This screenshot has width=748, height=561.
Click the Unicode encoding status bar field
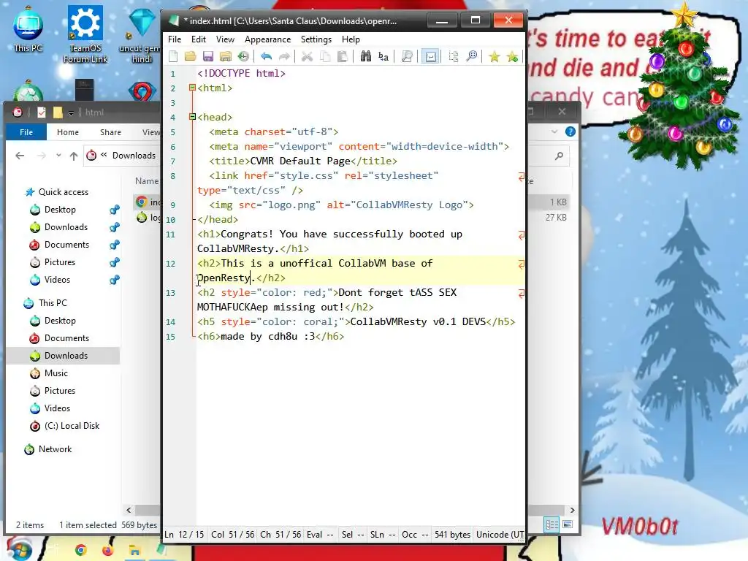point(500,535)
